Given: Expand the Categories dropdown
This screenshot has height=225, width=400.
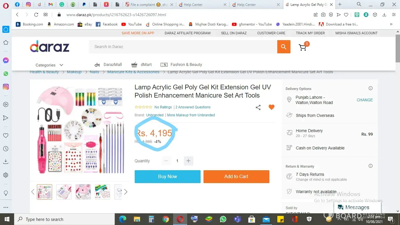Looking at the screenshot, I should pyautogui.click(x=49, y=65).
